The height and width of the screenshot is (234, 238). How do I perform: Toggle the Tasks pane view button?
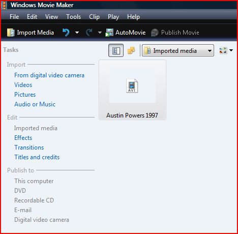click(116, 50)
